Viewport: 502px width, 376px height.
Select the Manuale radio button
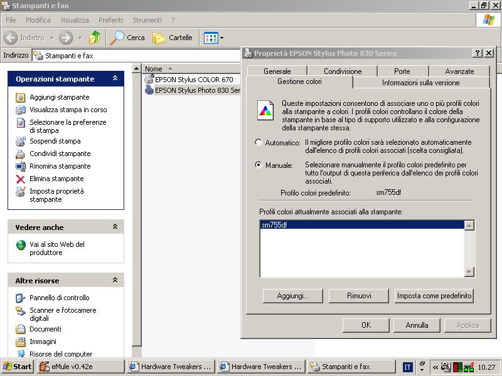(x=259, y=165)
